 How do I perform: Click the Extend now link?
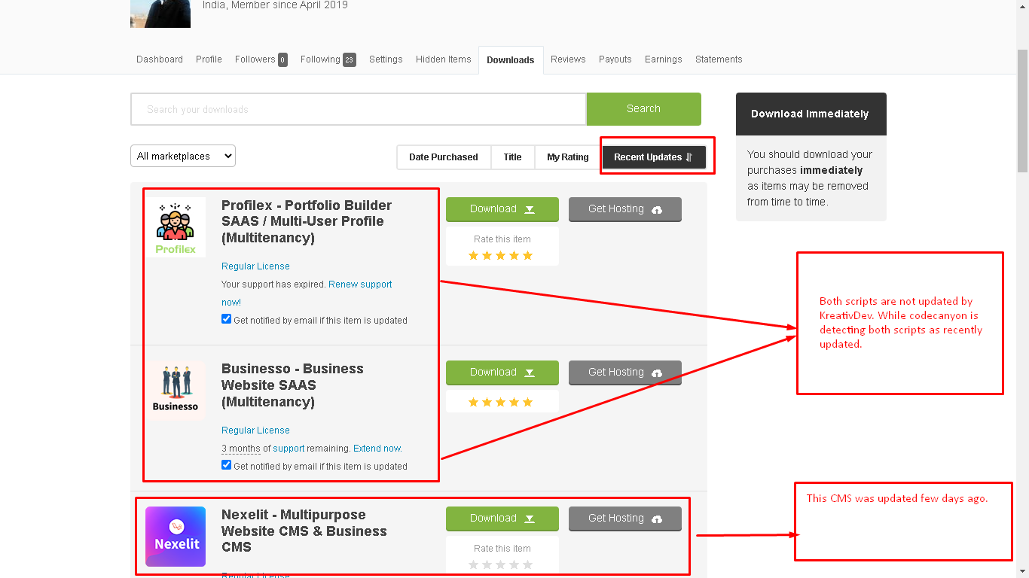[377, 449]
